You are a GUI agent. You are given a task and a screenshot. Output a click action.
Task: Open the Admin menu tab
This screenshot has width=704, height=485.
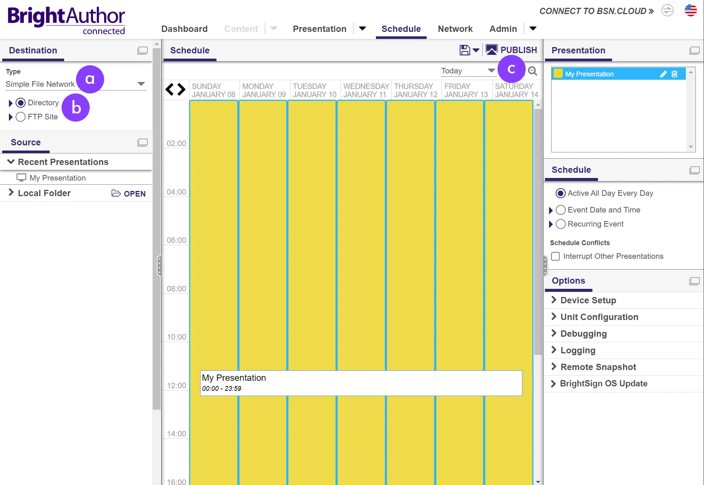[x=503, y=29]
